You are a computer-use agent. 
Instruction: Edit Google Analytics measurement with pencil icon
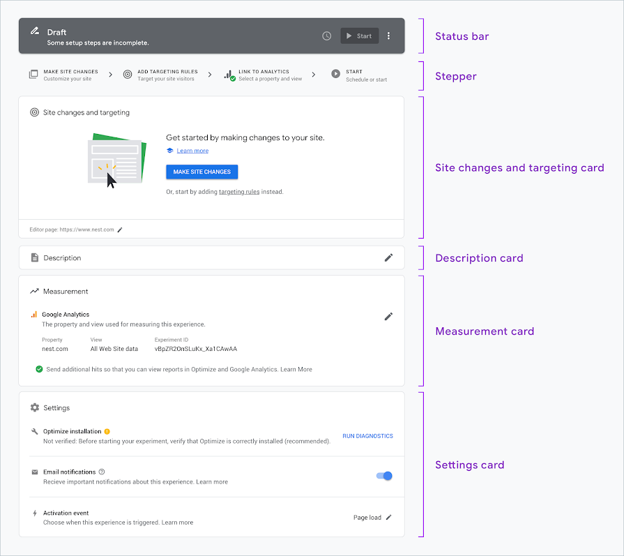[388, 316]
